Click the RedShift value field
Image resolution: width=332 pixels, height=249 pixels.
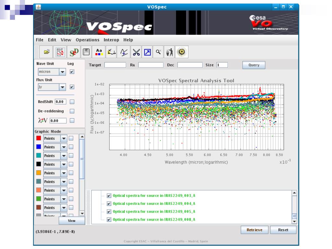(x=61, y=102)
